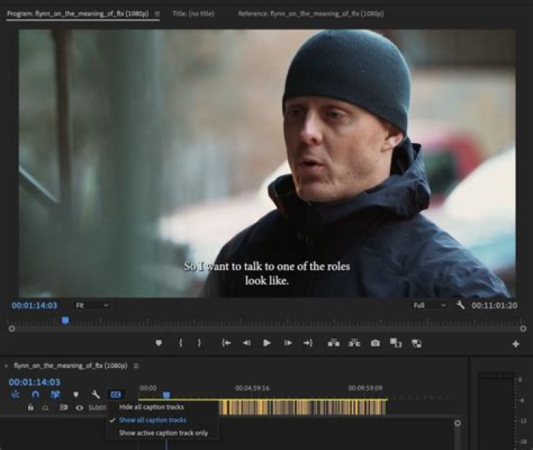This screenshot has height=450, width=533.
Task: Select Hide all caption tracks
Action: 151,407
